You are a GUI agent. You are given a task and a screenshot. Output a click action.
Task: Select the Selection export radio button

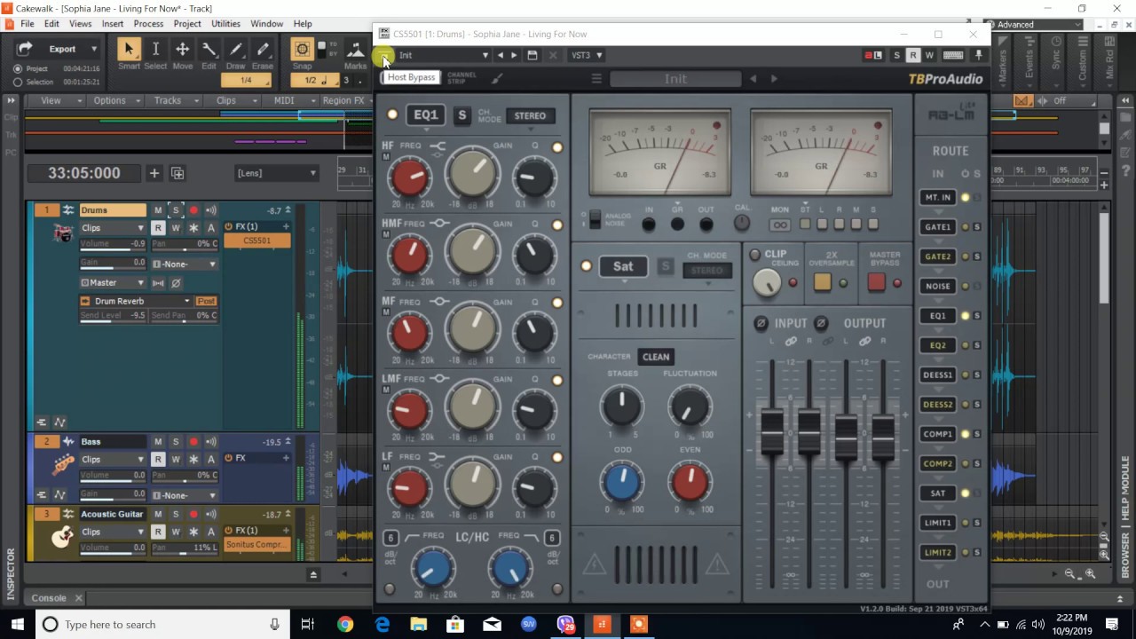click(x=18, y=82)
